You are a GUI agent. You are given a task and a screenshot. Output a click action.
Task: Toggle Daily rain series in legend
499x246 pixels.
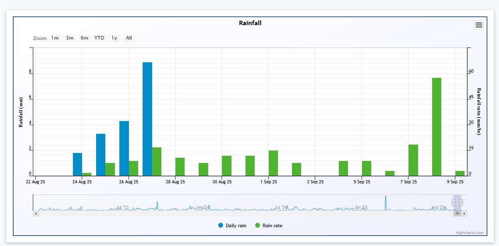coord(236,226)
